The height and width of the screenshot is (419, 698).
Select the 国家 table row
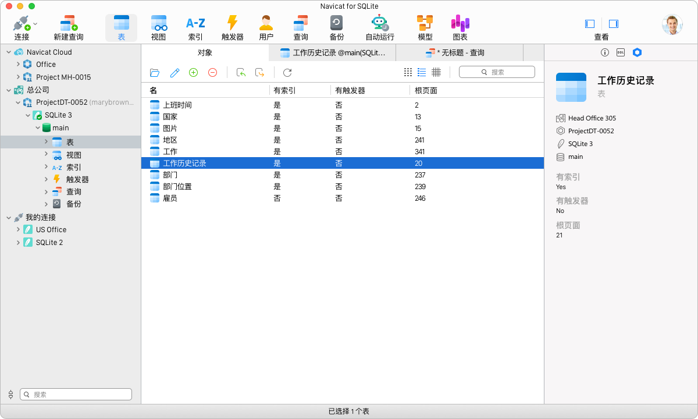coord(343,116)
